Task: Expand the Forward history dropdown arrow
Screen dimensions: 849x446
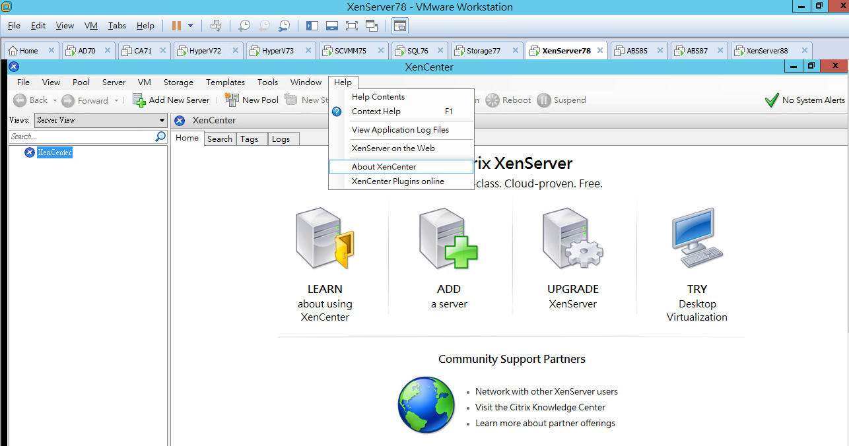Action: point(116,101)
